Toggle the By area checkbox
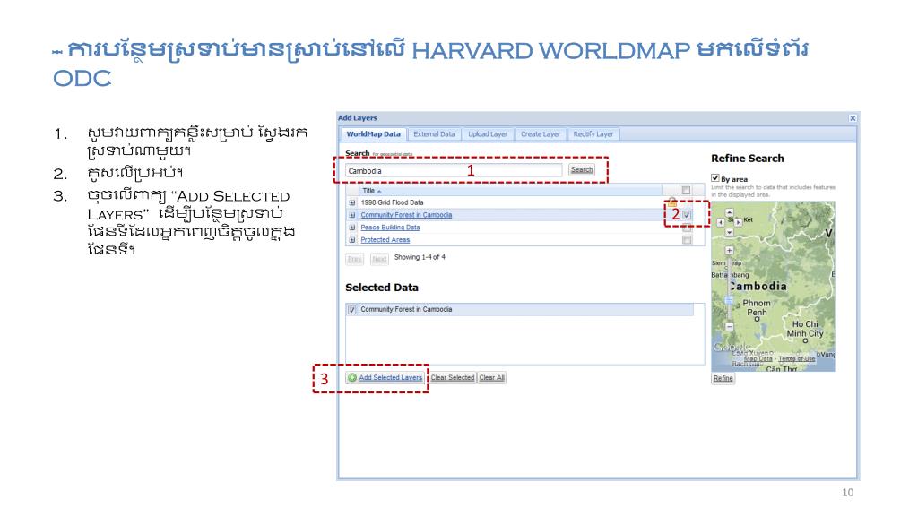This screenshot has width=918, height=516. pyautogui.click(x=715, y=178)
